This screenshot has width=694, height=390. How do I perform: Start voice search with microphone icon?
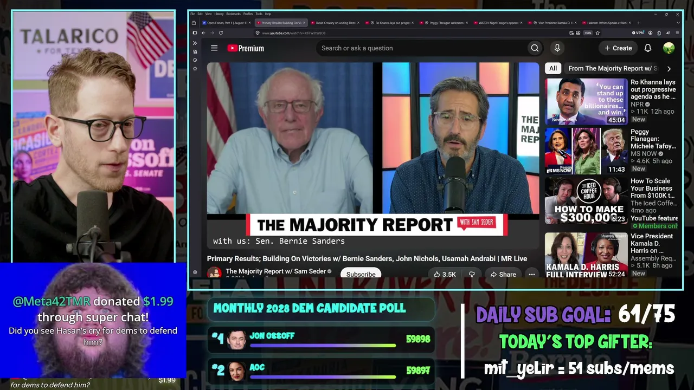(557, 48)
